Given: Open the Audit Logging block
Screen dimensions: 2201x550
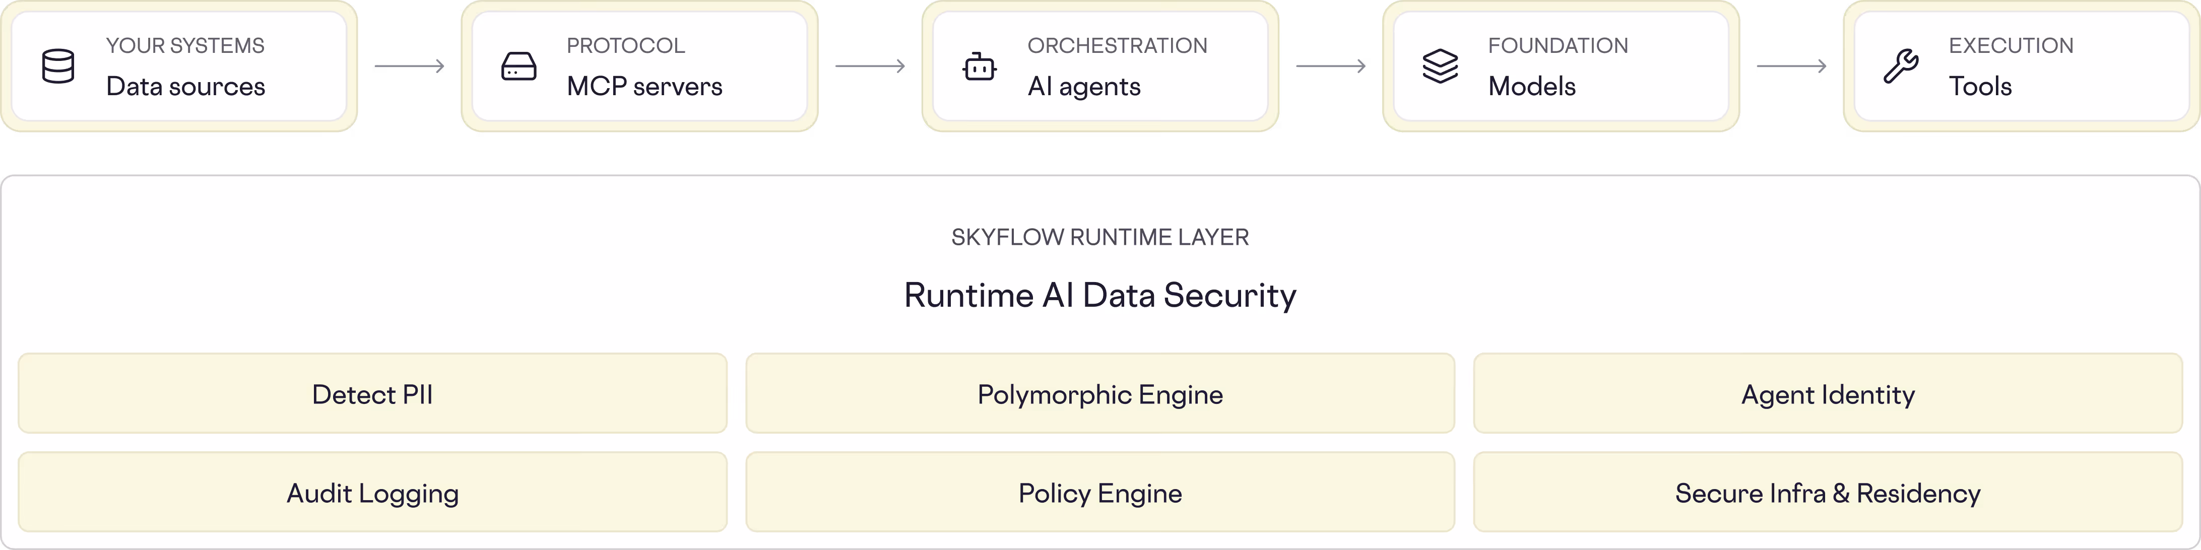Looking at the screenshot, I should tap(372, 493).
